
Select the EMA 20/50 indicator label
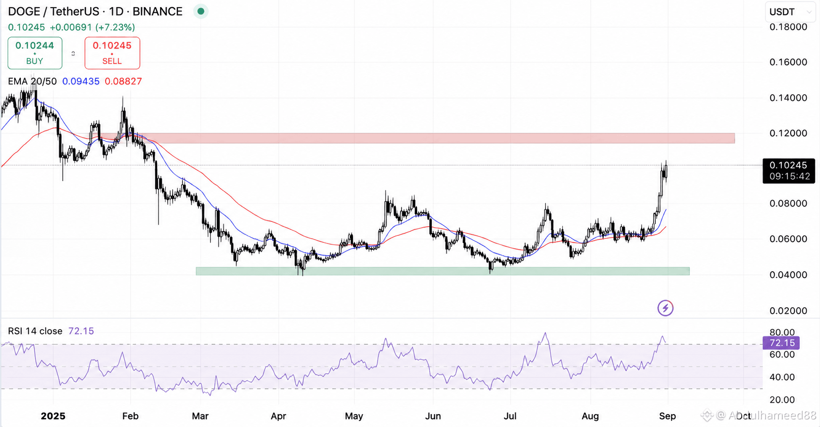(32, 81)
